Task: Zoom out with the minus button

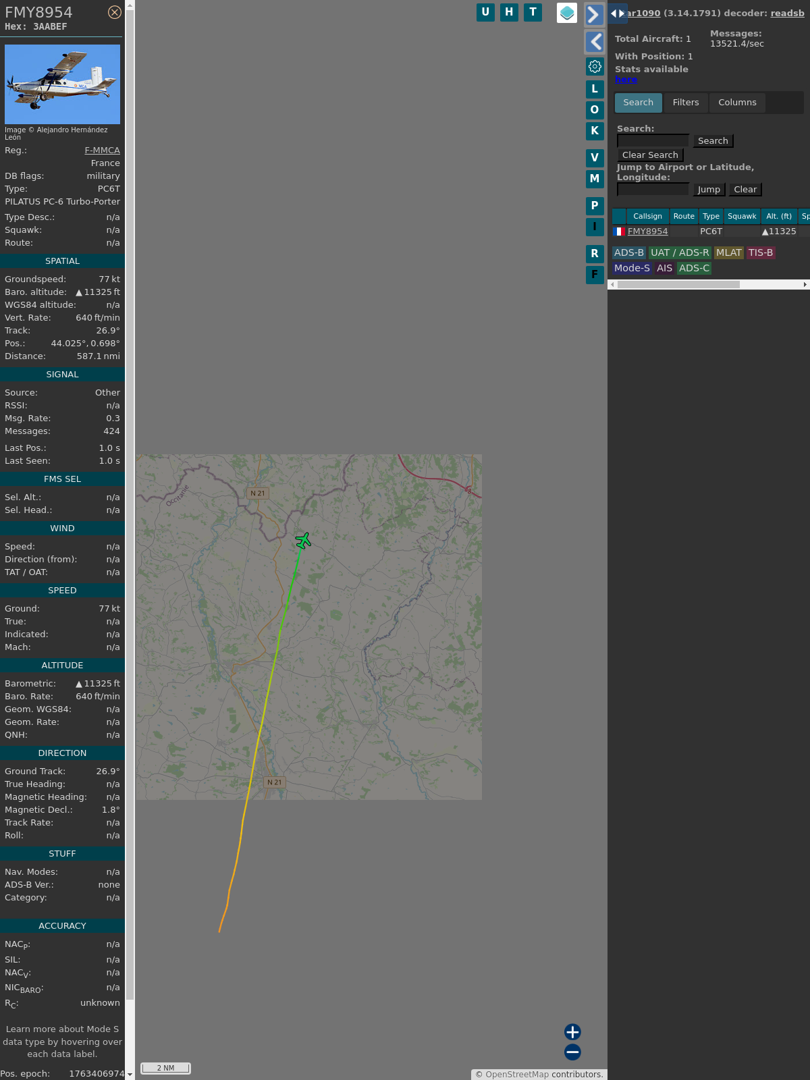Action: [572, 1052]
